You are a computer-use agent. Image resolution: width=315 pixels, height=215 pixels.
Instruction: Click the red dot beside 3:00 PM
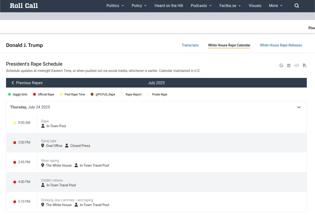[x=15, y=143]
